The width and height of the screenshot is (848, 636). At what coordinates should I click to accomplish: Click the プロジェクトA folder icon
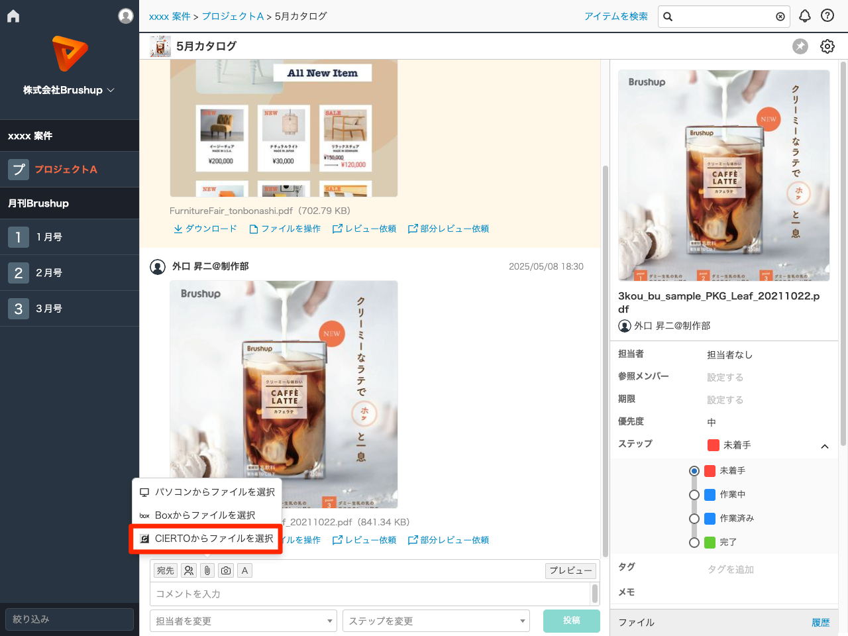point(19,170)
